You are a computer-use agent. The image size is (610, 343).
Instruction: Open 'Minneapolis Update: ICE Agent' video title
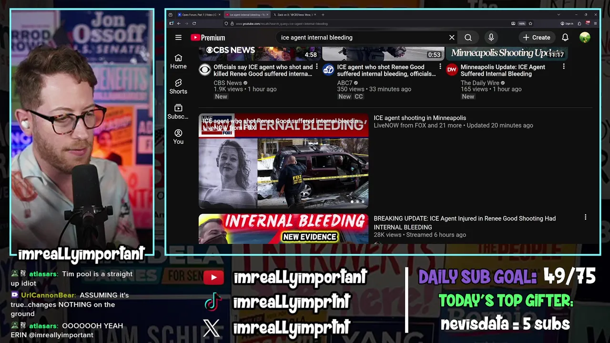pos(503,71)
